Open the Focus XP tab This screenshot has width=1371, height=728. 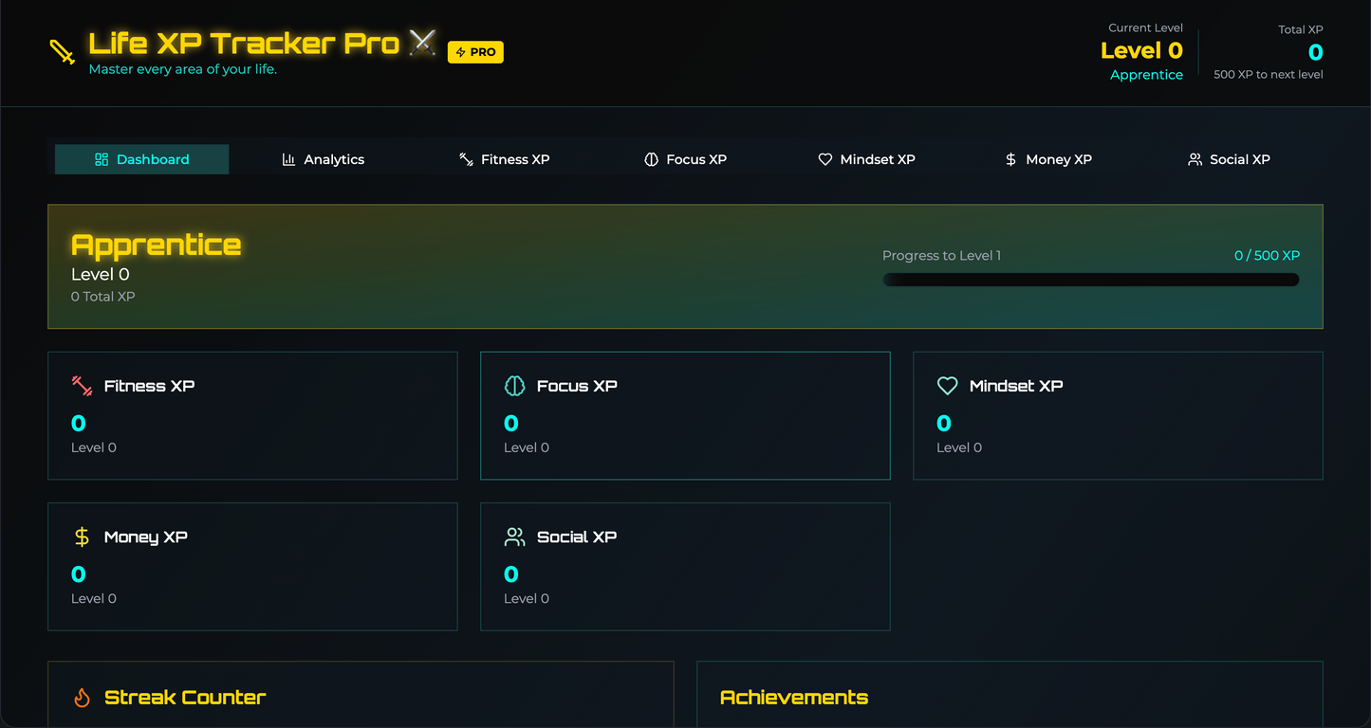point(685,159)
